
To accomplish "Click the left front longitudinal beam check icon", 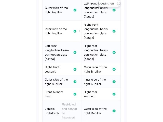I will coord(114,10).
